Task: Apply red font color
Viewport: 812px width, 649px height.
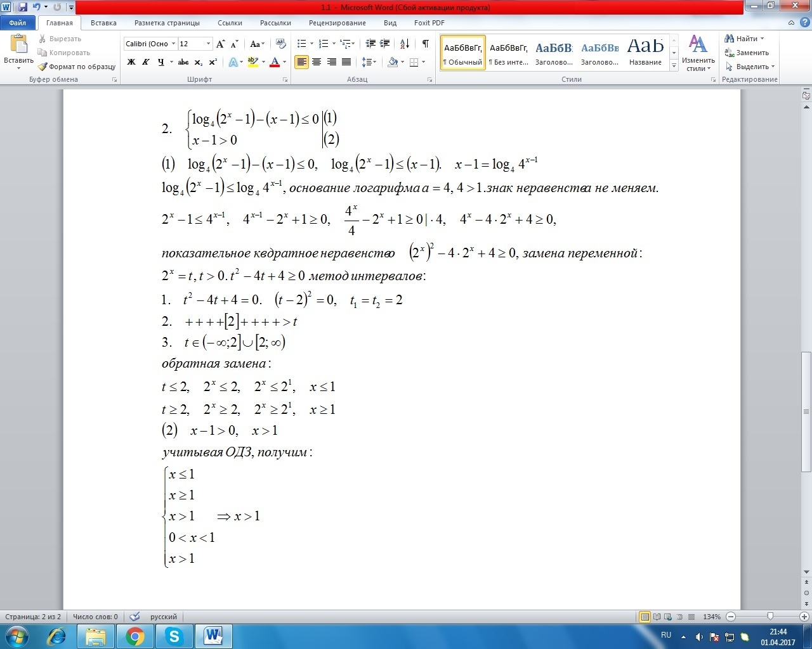Action: (275, 62)
